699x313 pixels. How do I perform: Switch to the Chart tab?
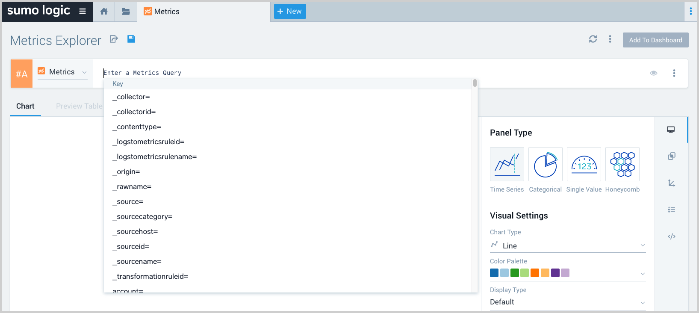[25, 106]
